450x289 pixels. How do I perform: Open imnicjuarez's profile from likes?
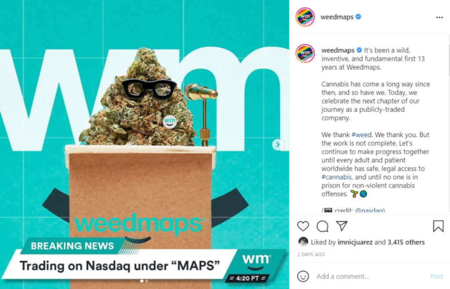point(355,242)
